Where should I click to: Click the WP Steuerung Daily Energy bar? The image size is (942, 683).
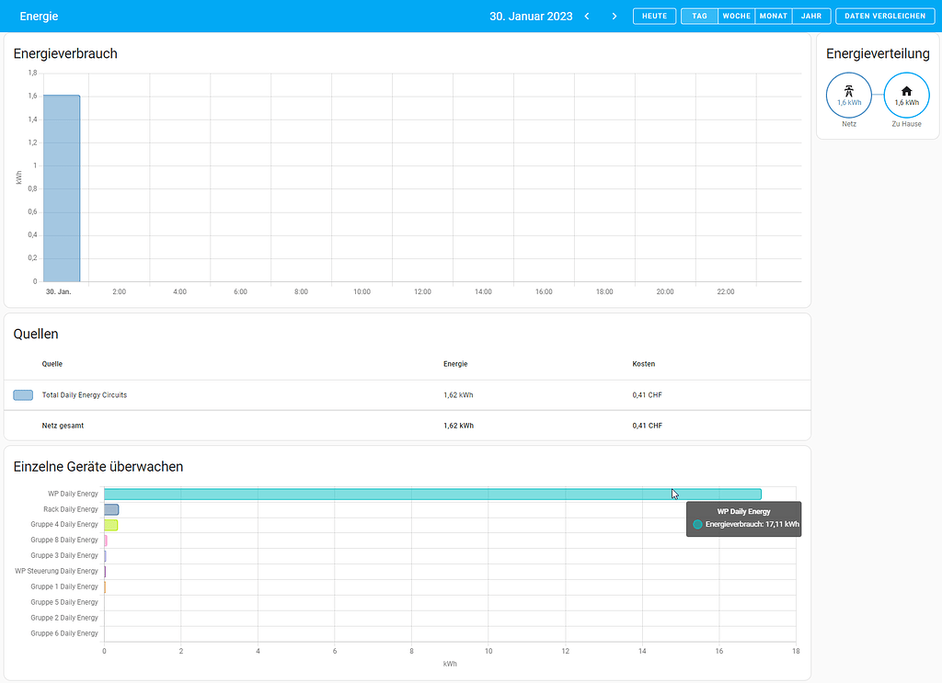105,571
